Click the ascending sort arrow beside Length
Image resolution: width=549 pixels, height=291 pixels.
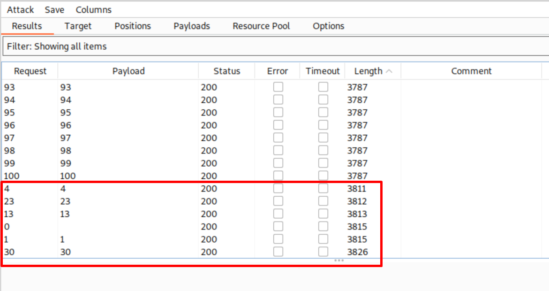coord(389,71)
